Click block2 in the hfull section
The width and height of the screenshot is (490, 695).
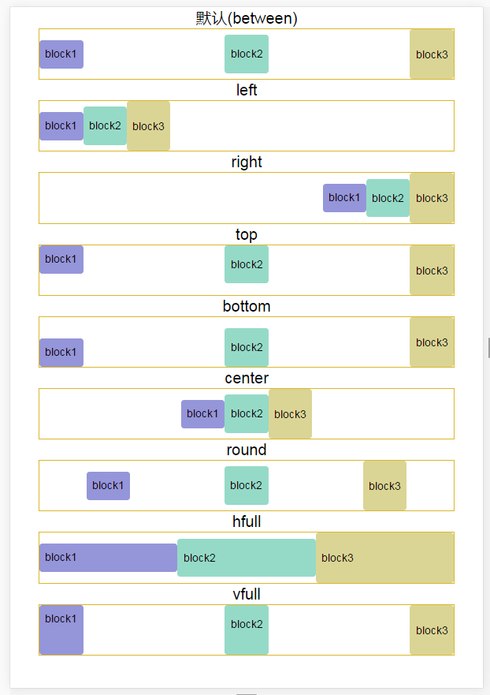click(x=247, y=557)
